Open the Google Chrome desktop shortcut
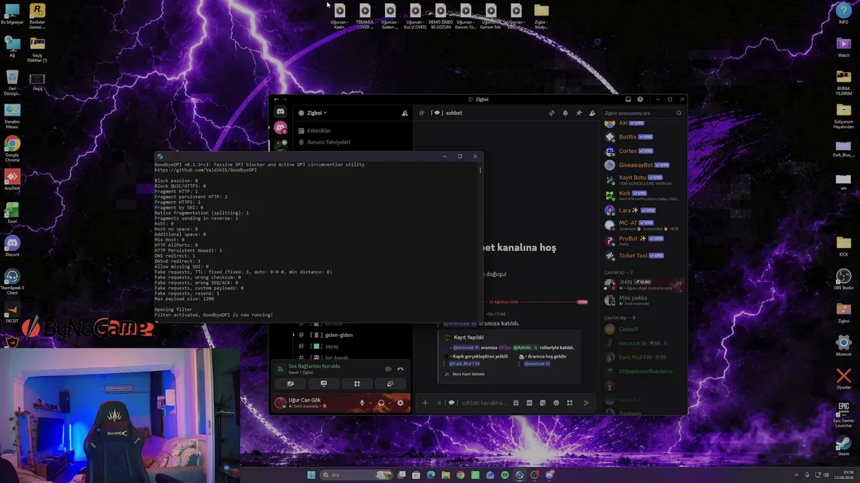The image size is (860, 483). click(12, 149)
